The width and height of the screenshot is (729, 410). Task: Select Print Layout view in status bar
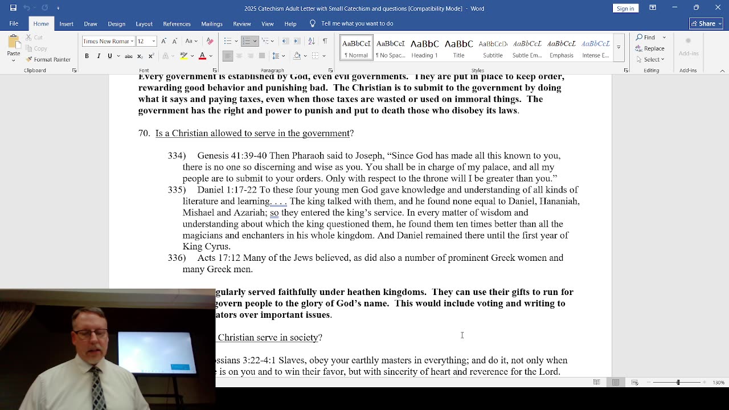(x=616, y=382)
